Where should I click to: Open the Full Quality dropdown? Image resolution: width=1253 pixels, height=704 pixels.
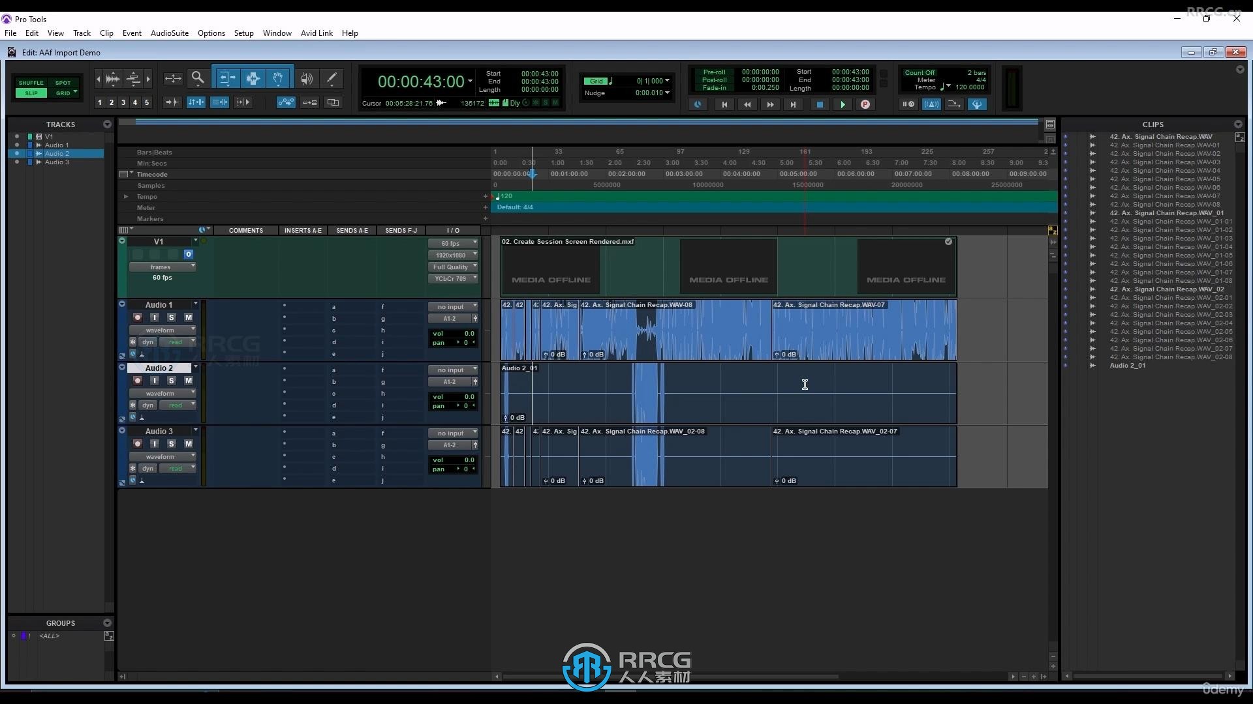[453, 267]
